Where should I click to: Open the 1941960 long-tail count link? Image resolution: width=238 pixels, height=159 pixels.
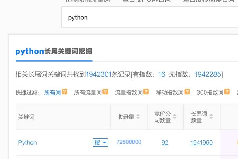click(201, 142)
